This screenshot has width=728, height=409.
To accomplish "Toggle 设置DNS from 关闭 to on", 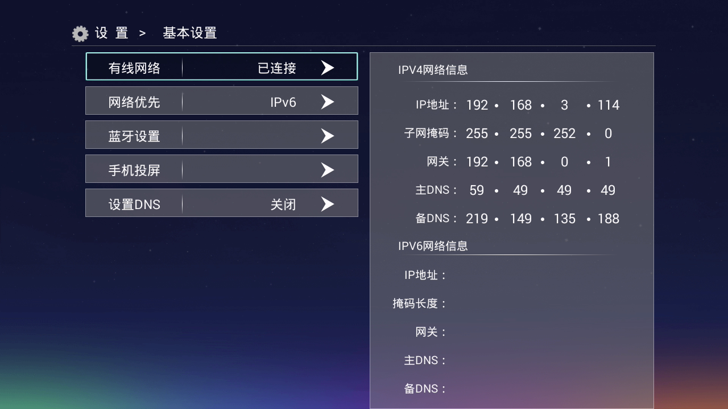I will (222, 203).
